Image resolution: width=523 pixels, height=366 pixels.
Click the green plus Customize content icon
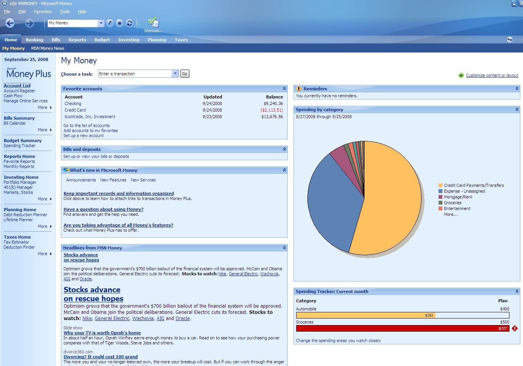pyautogui.click(x=461, y=75)
